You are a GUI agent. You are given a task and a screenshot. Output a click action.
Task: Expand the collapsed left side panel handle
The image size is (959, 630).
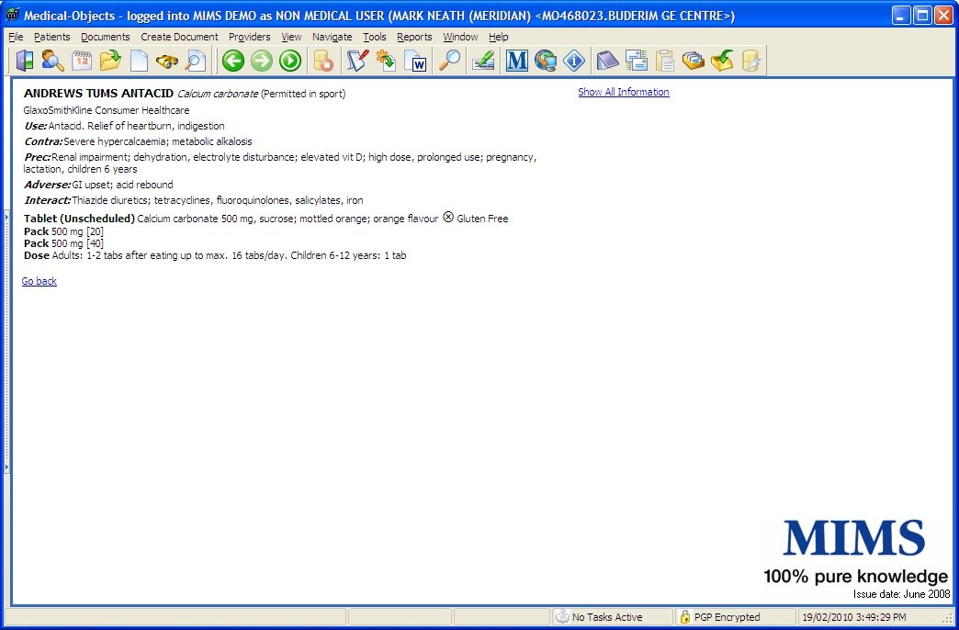tap(6, 343)
